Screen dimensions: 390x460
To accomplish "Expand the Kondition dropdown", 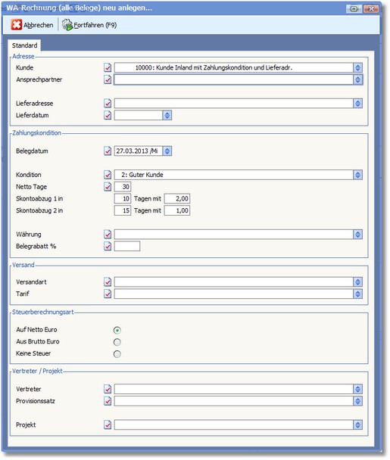I will (x=357, y=175).
